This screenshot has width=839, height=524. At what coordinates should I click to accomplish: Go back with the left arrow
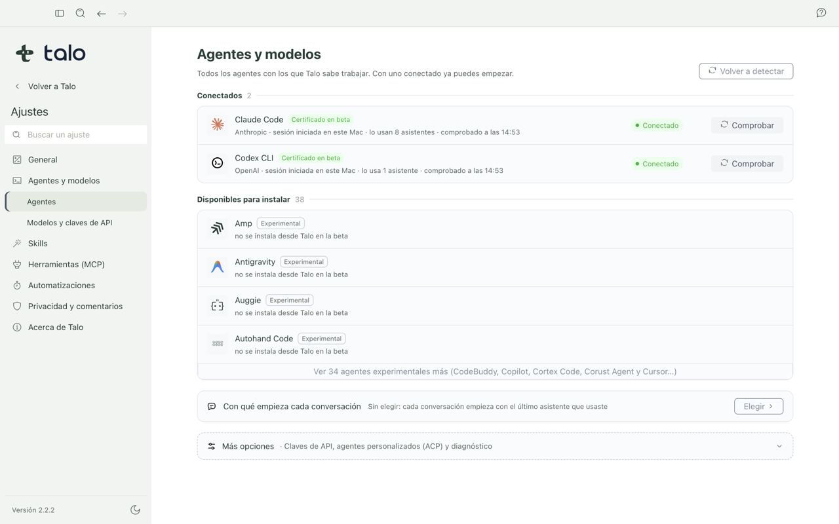click(102, 13)
